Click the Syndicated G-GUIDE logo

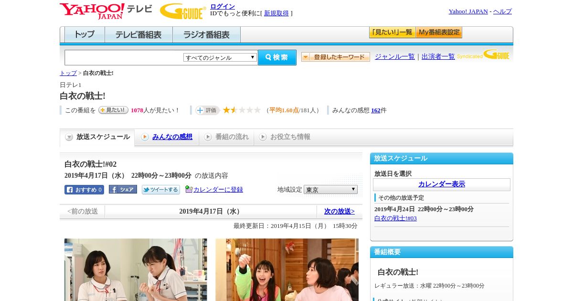[483, 55]
